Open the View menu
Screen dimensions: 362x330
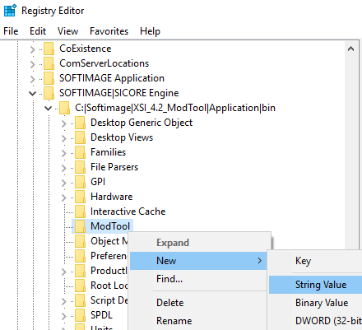point(67,31)
